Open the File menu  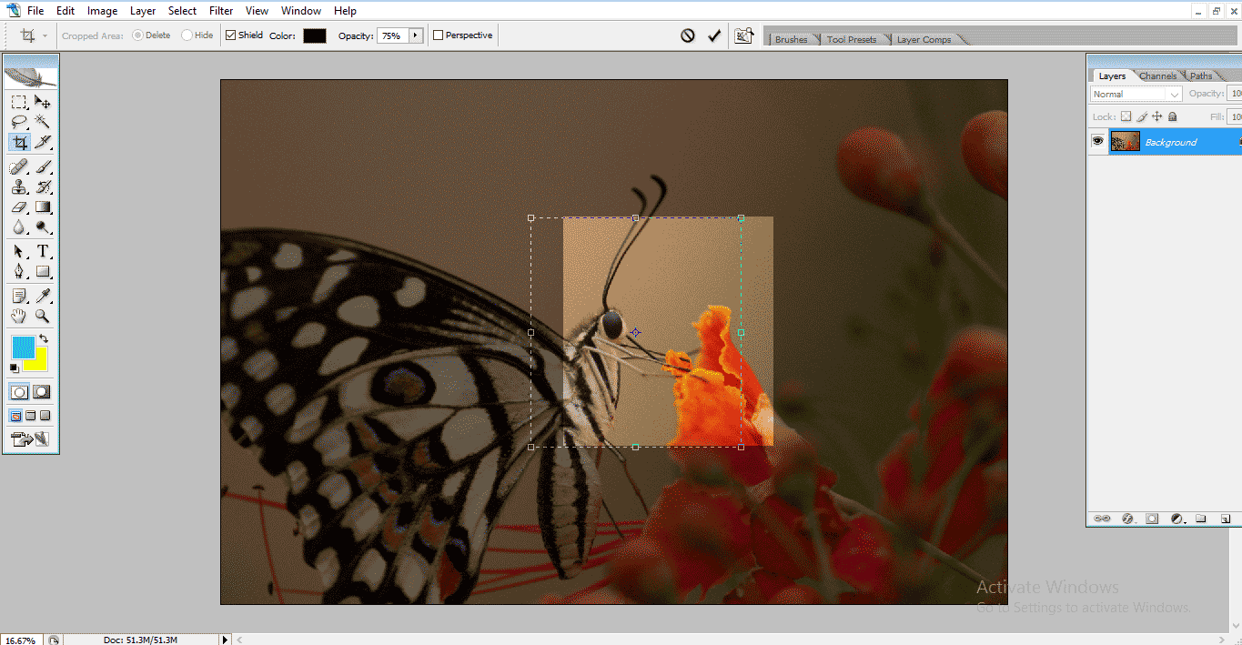pyautogui.click(x=35, y=11)
